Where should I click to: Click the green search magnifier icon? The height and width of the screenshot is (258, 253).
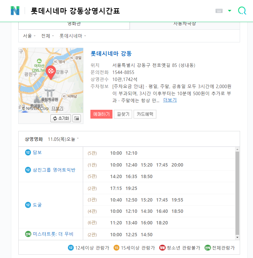coord(242,11)
